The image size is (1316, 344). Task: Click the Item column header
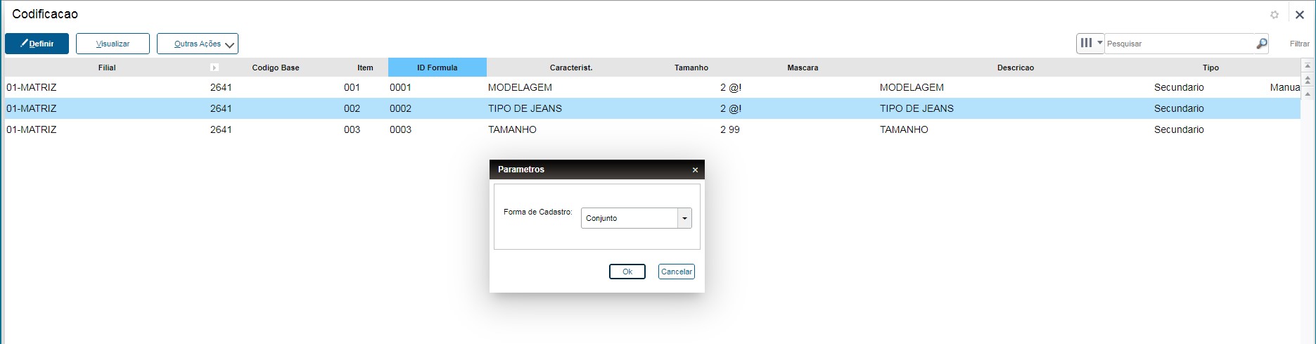click(365, 68)
